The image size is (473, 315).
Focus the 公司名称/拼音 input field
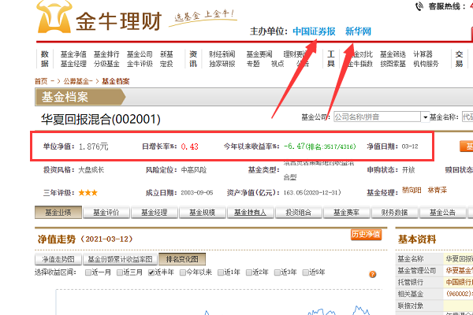click(x=377, y=117)
